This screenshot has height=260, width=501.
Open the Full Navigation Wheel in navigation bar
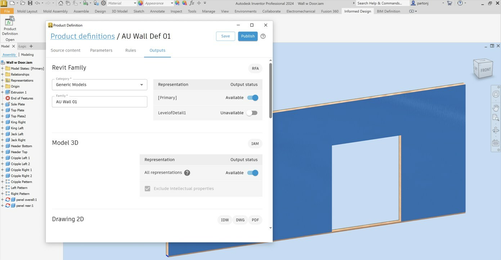point(496,95)
